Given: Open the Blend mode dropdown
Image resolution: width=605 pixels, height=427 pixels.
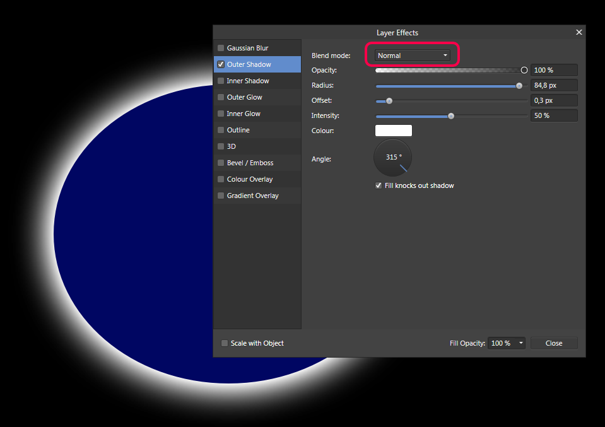Looking at the screenshot, I should tap(413, 55).
